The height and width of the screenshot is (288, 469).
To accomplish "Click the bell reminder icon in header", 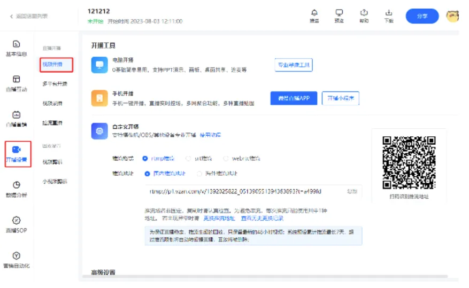I will click(x=314, y=13).
